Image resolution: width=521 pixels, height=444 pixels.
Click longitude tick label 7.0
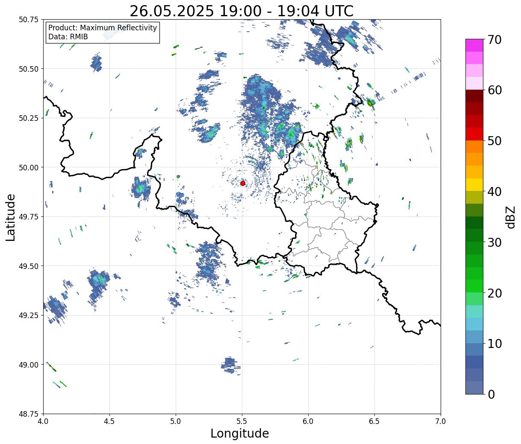pos(441,421)
